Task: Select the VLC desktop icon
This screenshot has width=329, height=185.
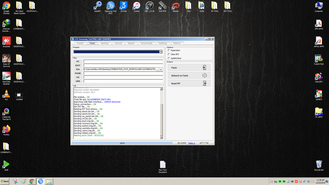Action: click(6, 95)
